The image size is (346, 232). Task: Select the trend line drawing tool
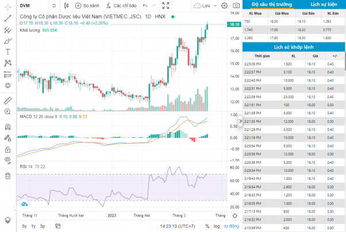click(x=7, y=18)
